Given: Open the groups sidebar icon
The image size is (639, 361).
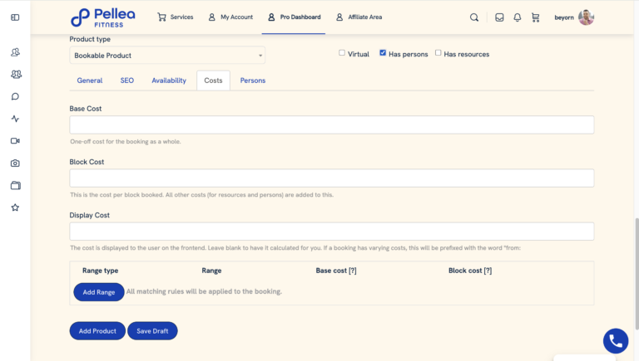Looking at the screenshot, I should tap(16, 74).
